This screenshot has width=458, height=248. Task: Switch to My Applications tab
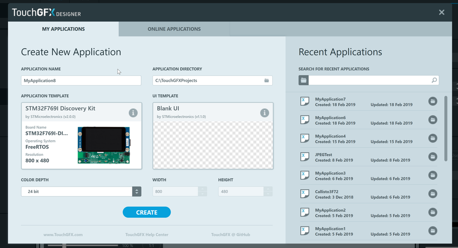tap(63, 29)
